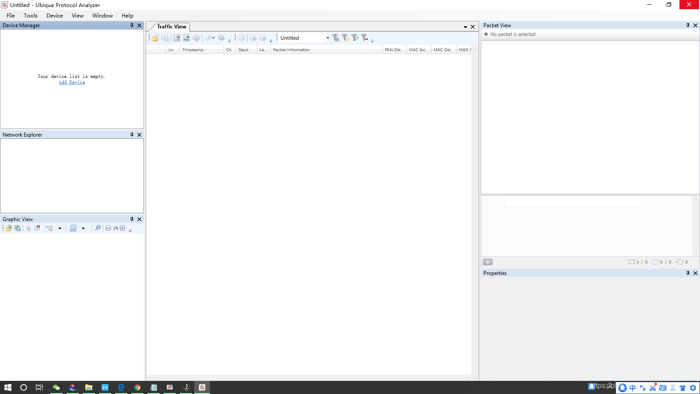
Task: Click the gear options icon in Traffic View
Action: point(221,38)
